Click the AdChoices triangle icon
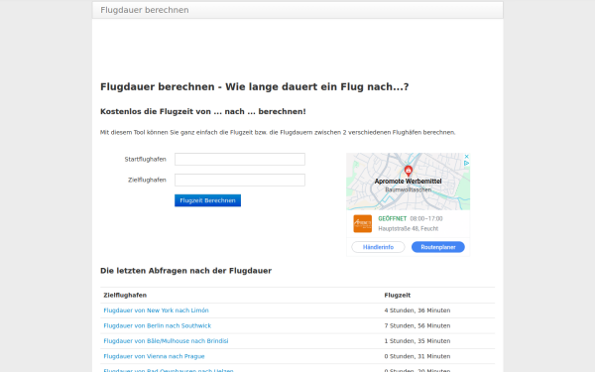The width and height of the screenshot is (595, 372). click(467, 163)
